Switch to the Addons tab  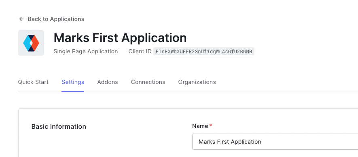(108, 82)
